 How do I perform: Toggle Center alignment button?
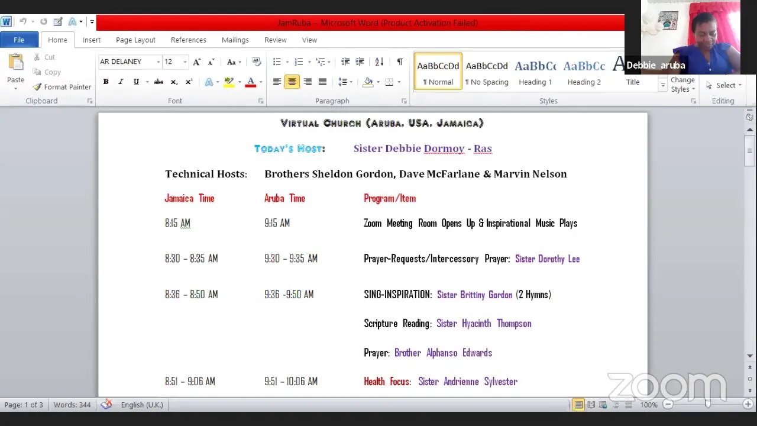tap(292, 82)
